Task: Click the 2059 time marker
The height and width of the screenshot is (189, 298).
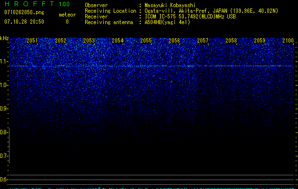Action: [260, 41]
